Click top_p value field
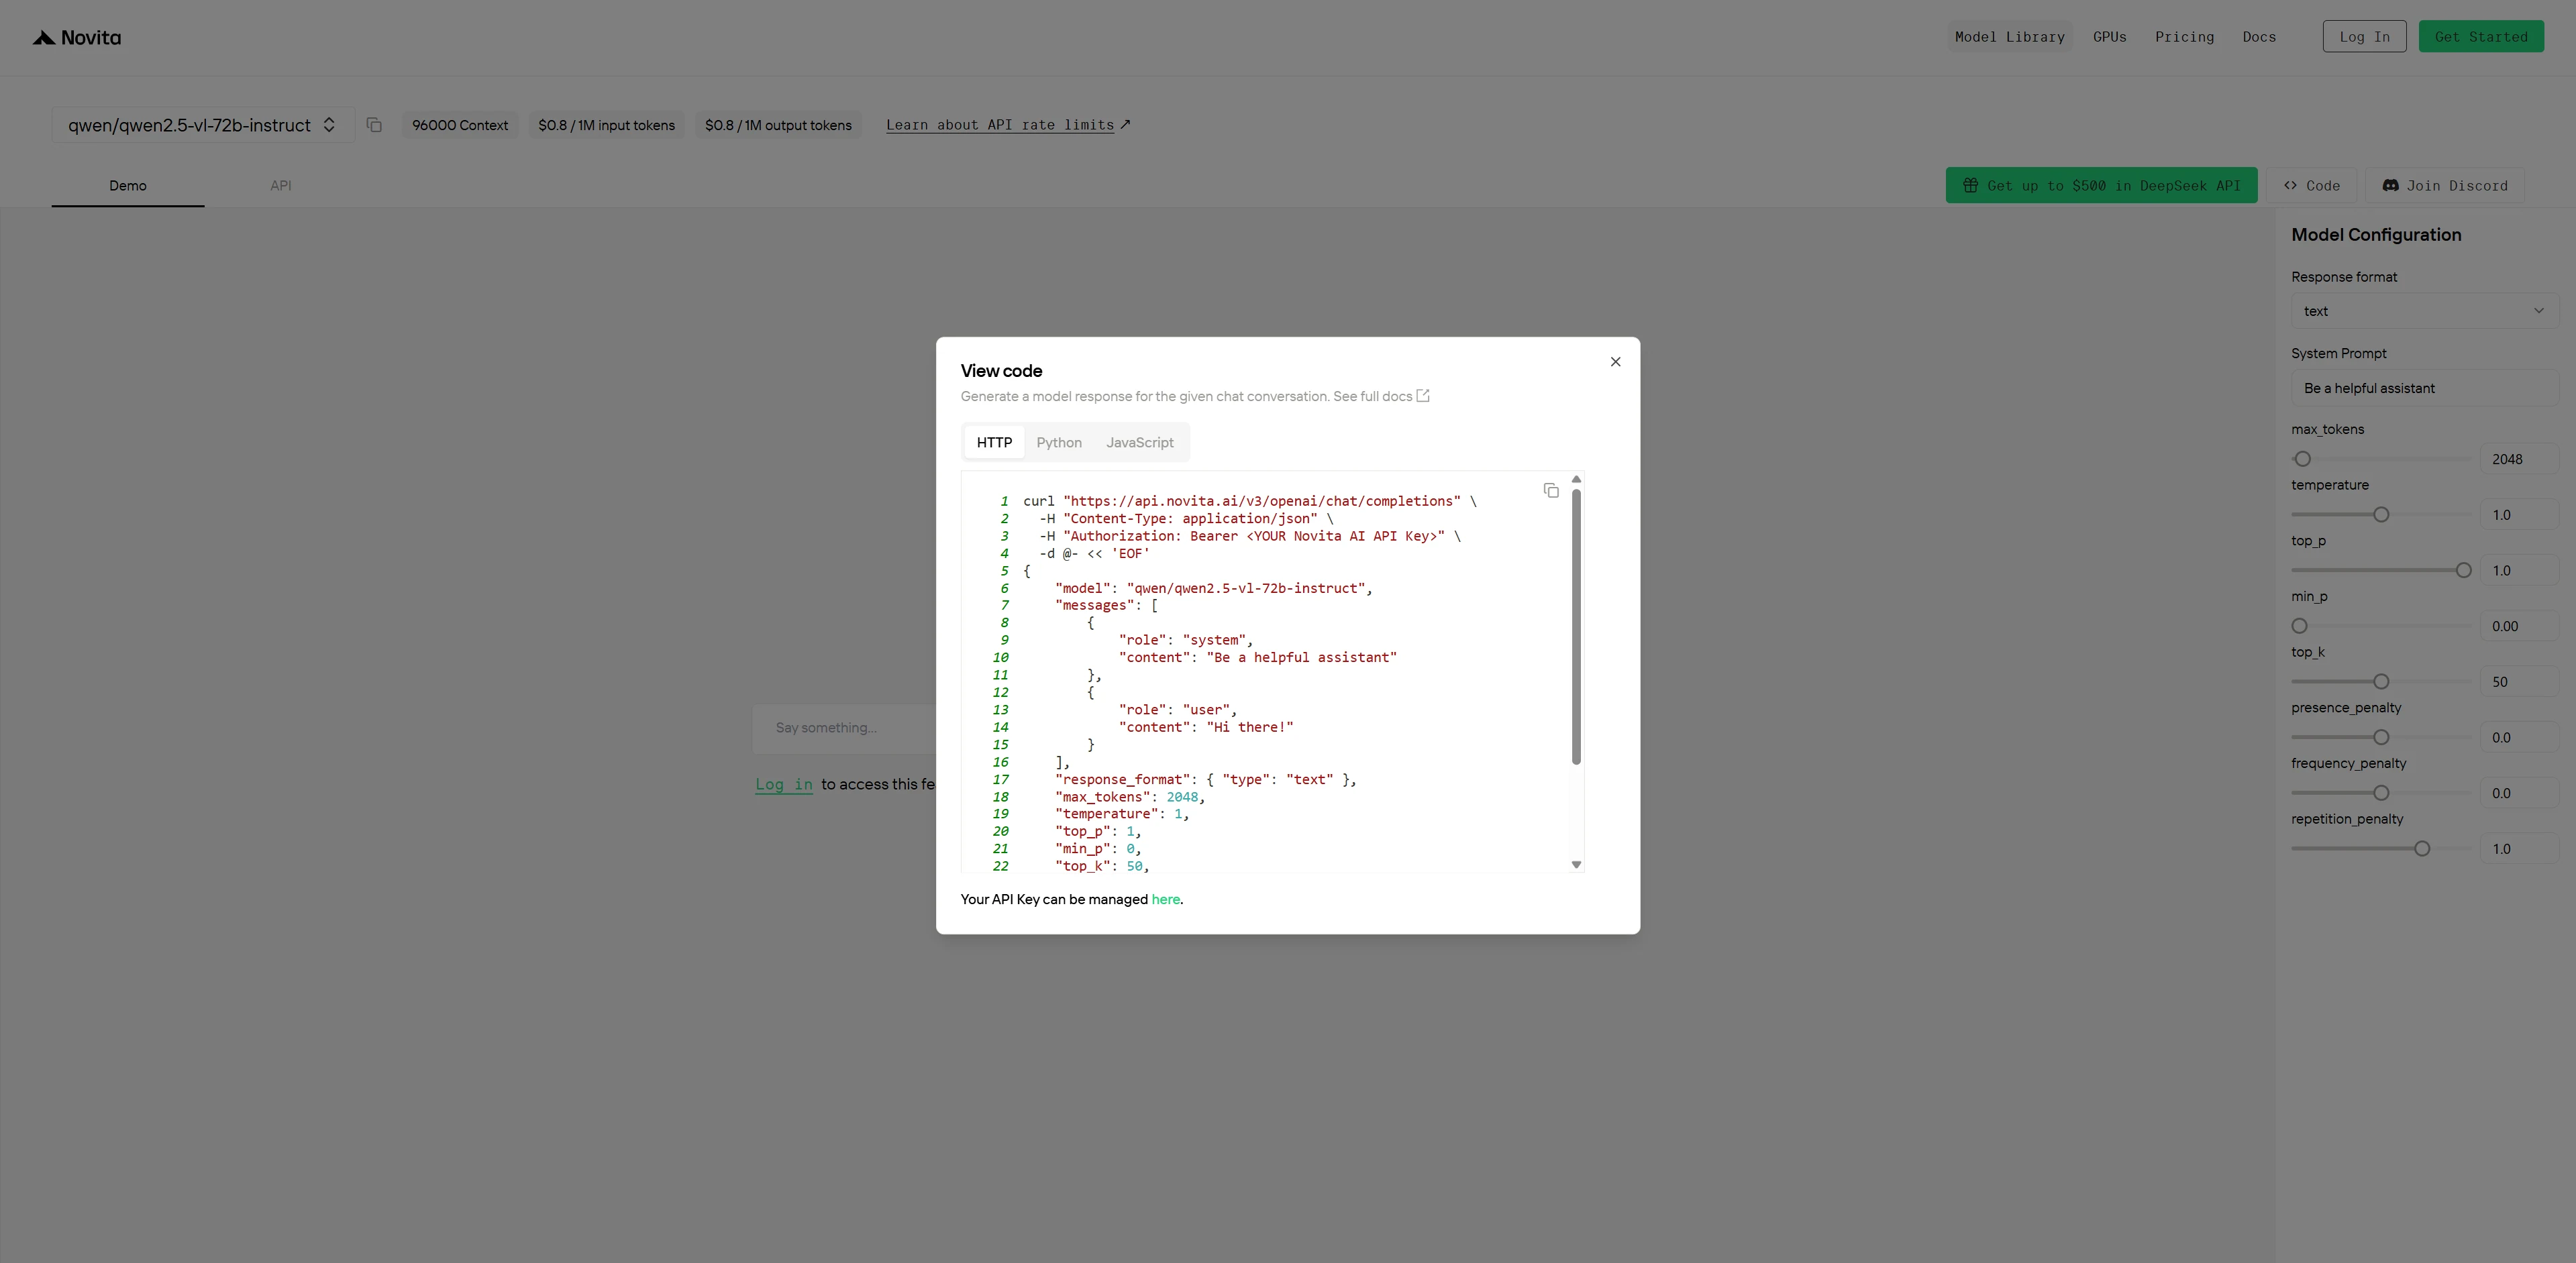The width and height of the screenshot is (2576, 1263). point(2518,571)
